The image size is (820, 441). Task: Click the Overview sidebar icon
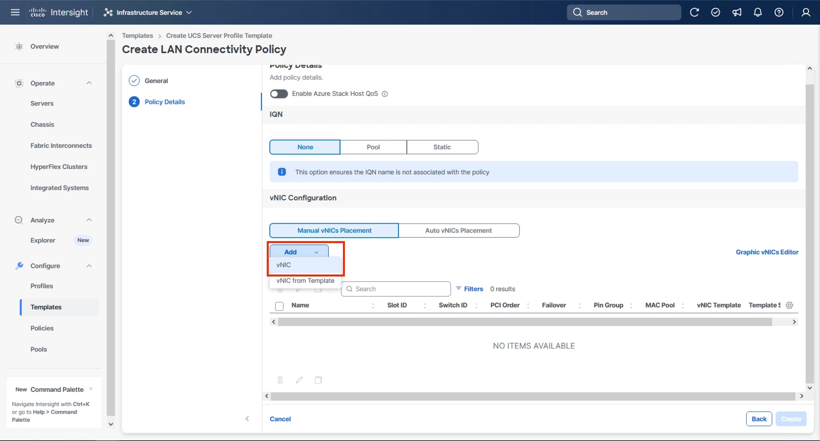[x=19, y=47]
